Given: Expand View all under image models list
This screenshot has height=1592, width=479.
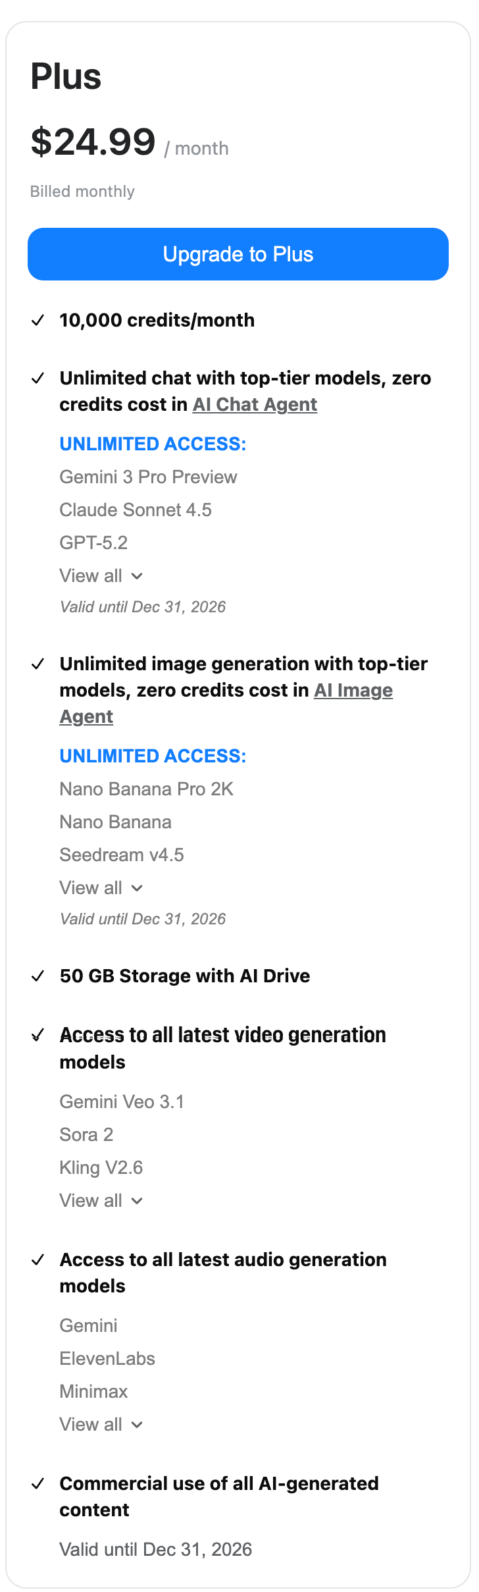Looking at the screenshot, I should click(x=101, y=888).
